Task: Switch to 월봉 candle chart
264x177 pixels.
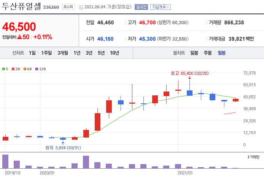Action: point(221,53)
